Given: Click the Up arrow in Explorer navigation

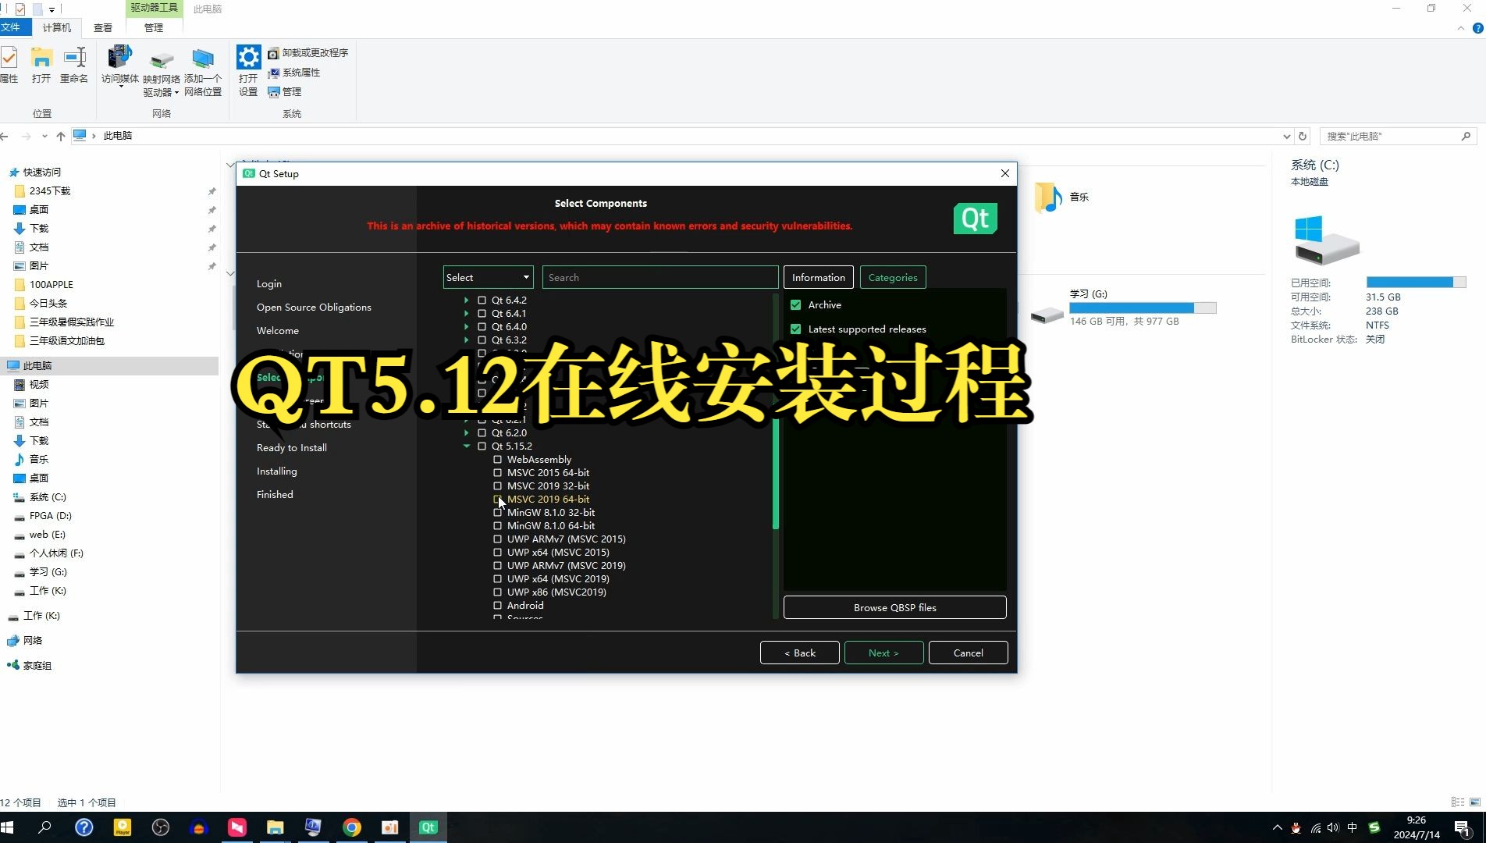Looking at the screenshot, I should click(60, 136).
